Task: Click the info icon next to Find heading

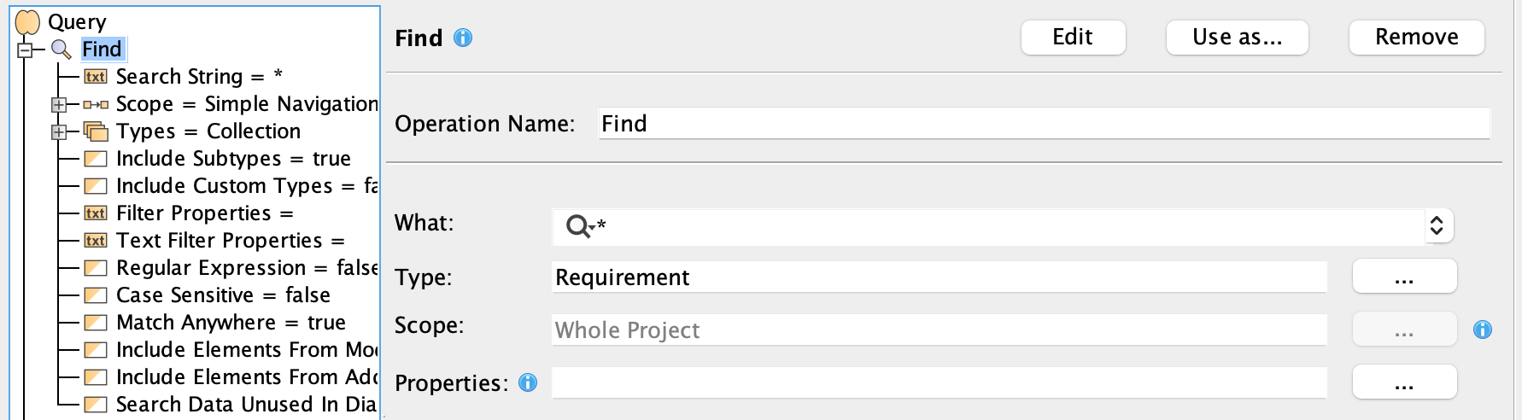Action: 463,38
